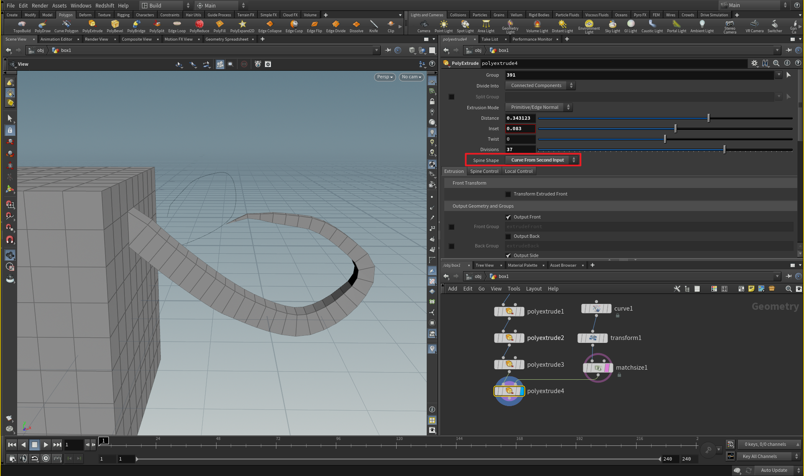Select the PolyBevel shelf tool
804x476 pixels.
pos(115,26)
